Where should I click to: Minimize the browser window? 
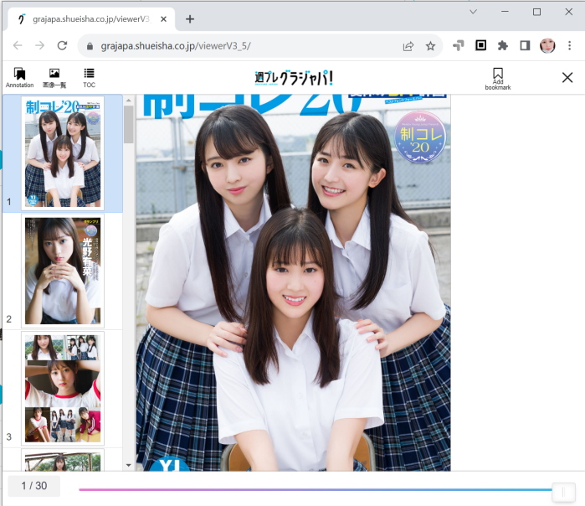505,12
